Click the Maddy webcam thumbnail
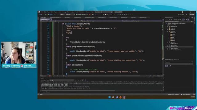Viewport: 197px width, 110px height. (19, 55)
